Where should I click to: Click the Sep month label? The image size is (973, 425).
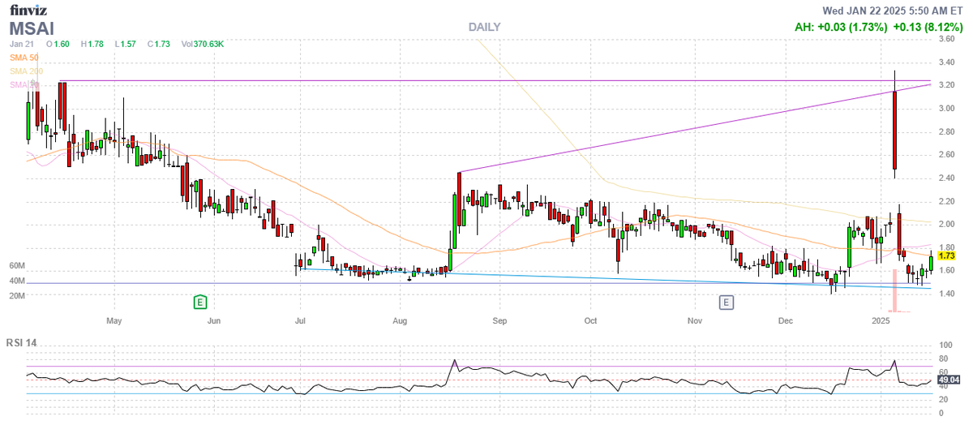tap(499, 321)
